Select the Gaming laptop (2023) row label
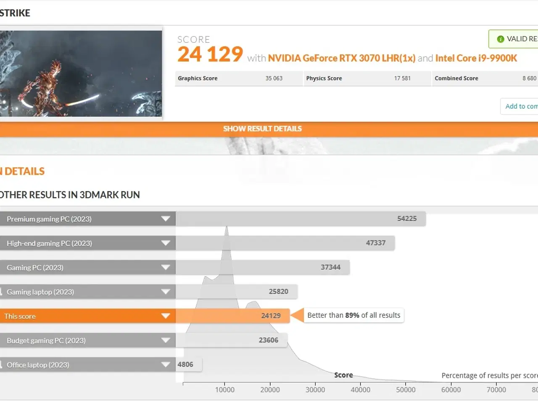Viewport: 538px width, 403px height. click(40, 292)
